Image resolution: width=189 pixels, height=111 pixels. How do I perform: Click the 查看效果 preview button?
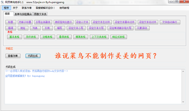(13, 56)
